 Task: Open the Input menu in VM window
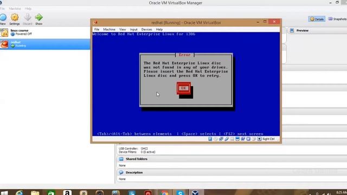pos(134,29)
